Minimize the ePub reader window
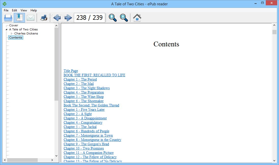 pyautogui.click(x=256, y=3)
